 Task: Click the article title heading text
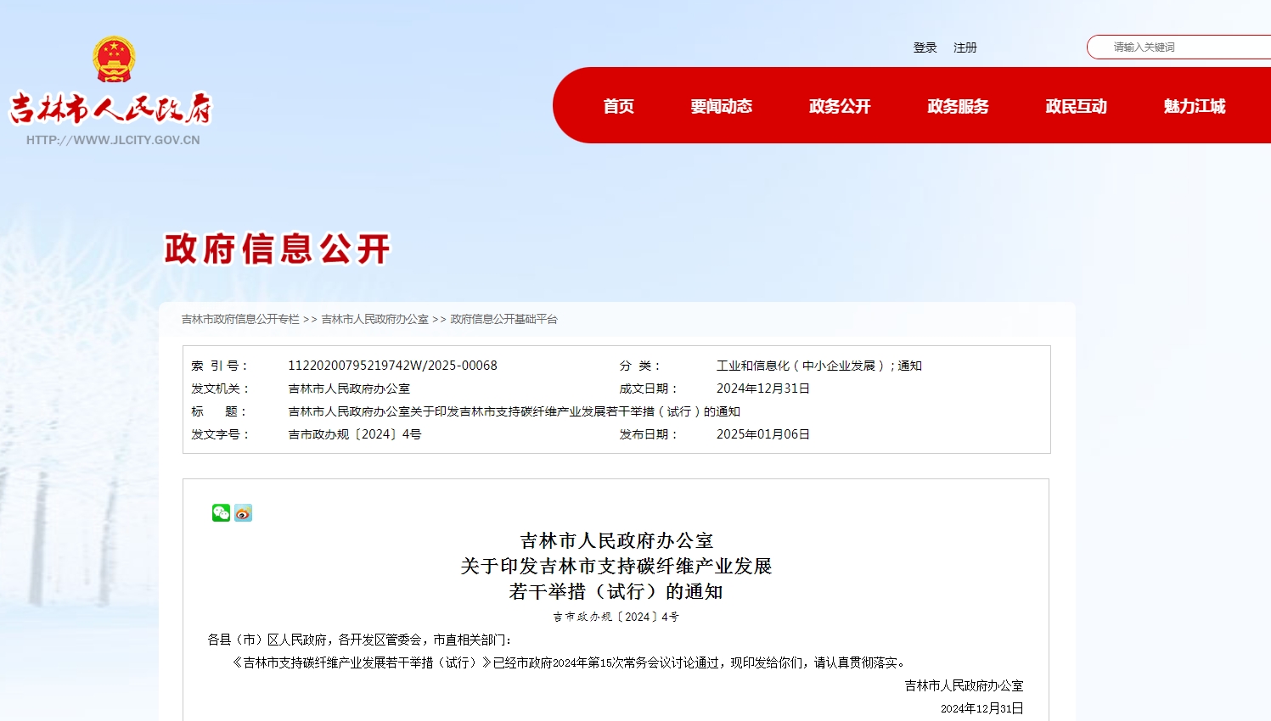(x=616, y=566)
